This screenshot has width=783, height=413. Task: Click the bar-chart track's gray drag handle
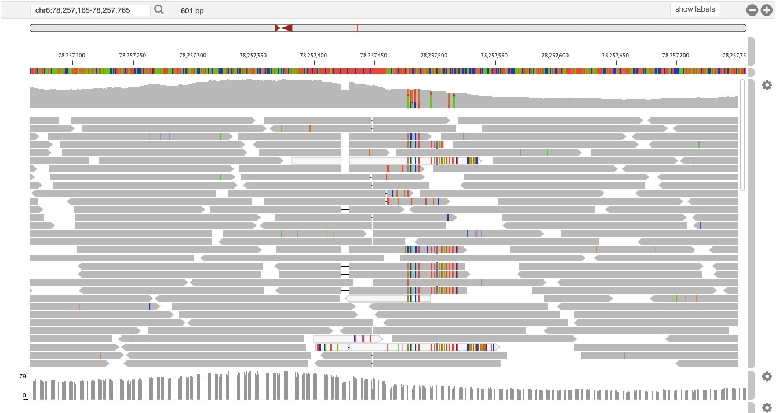click(x=751, y=385)
